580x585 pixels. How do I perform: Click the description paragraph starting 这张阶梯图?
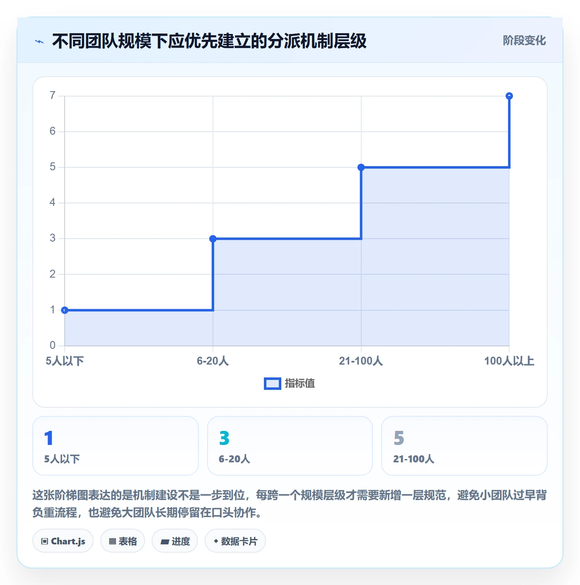(x=290, y=504)
